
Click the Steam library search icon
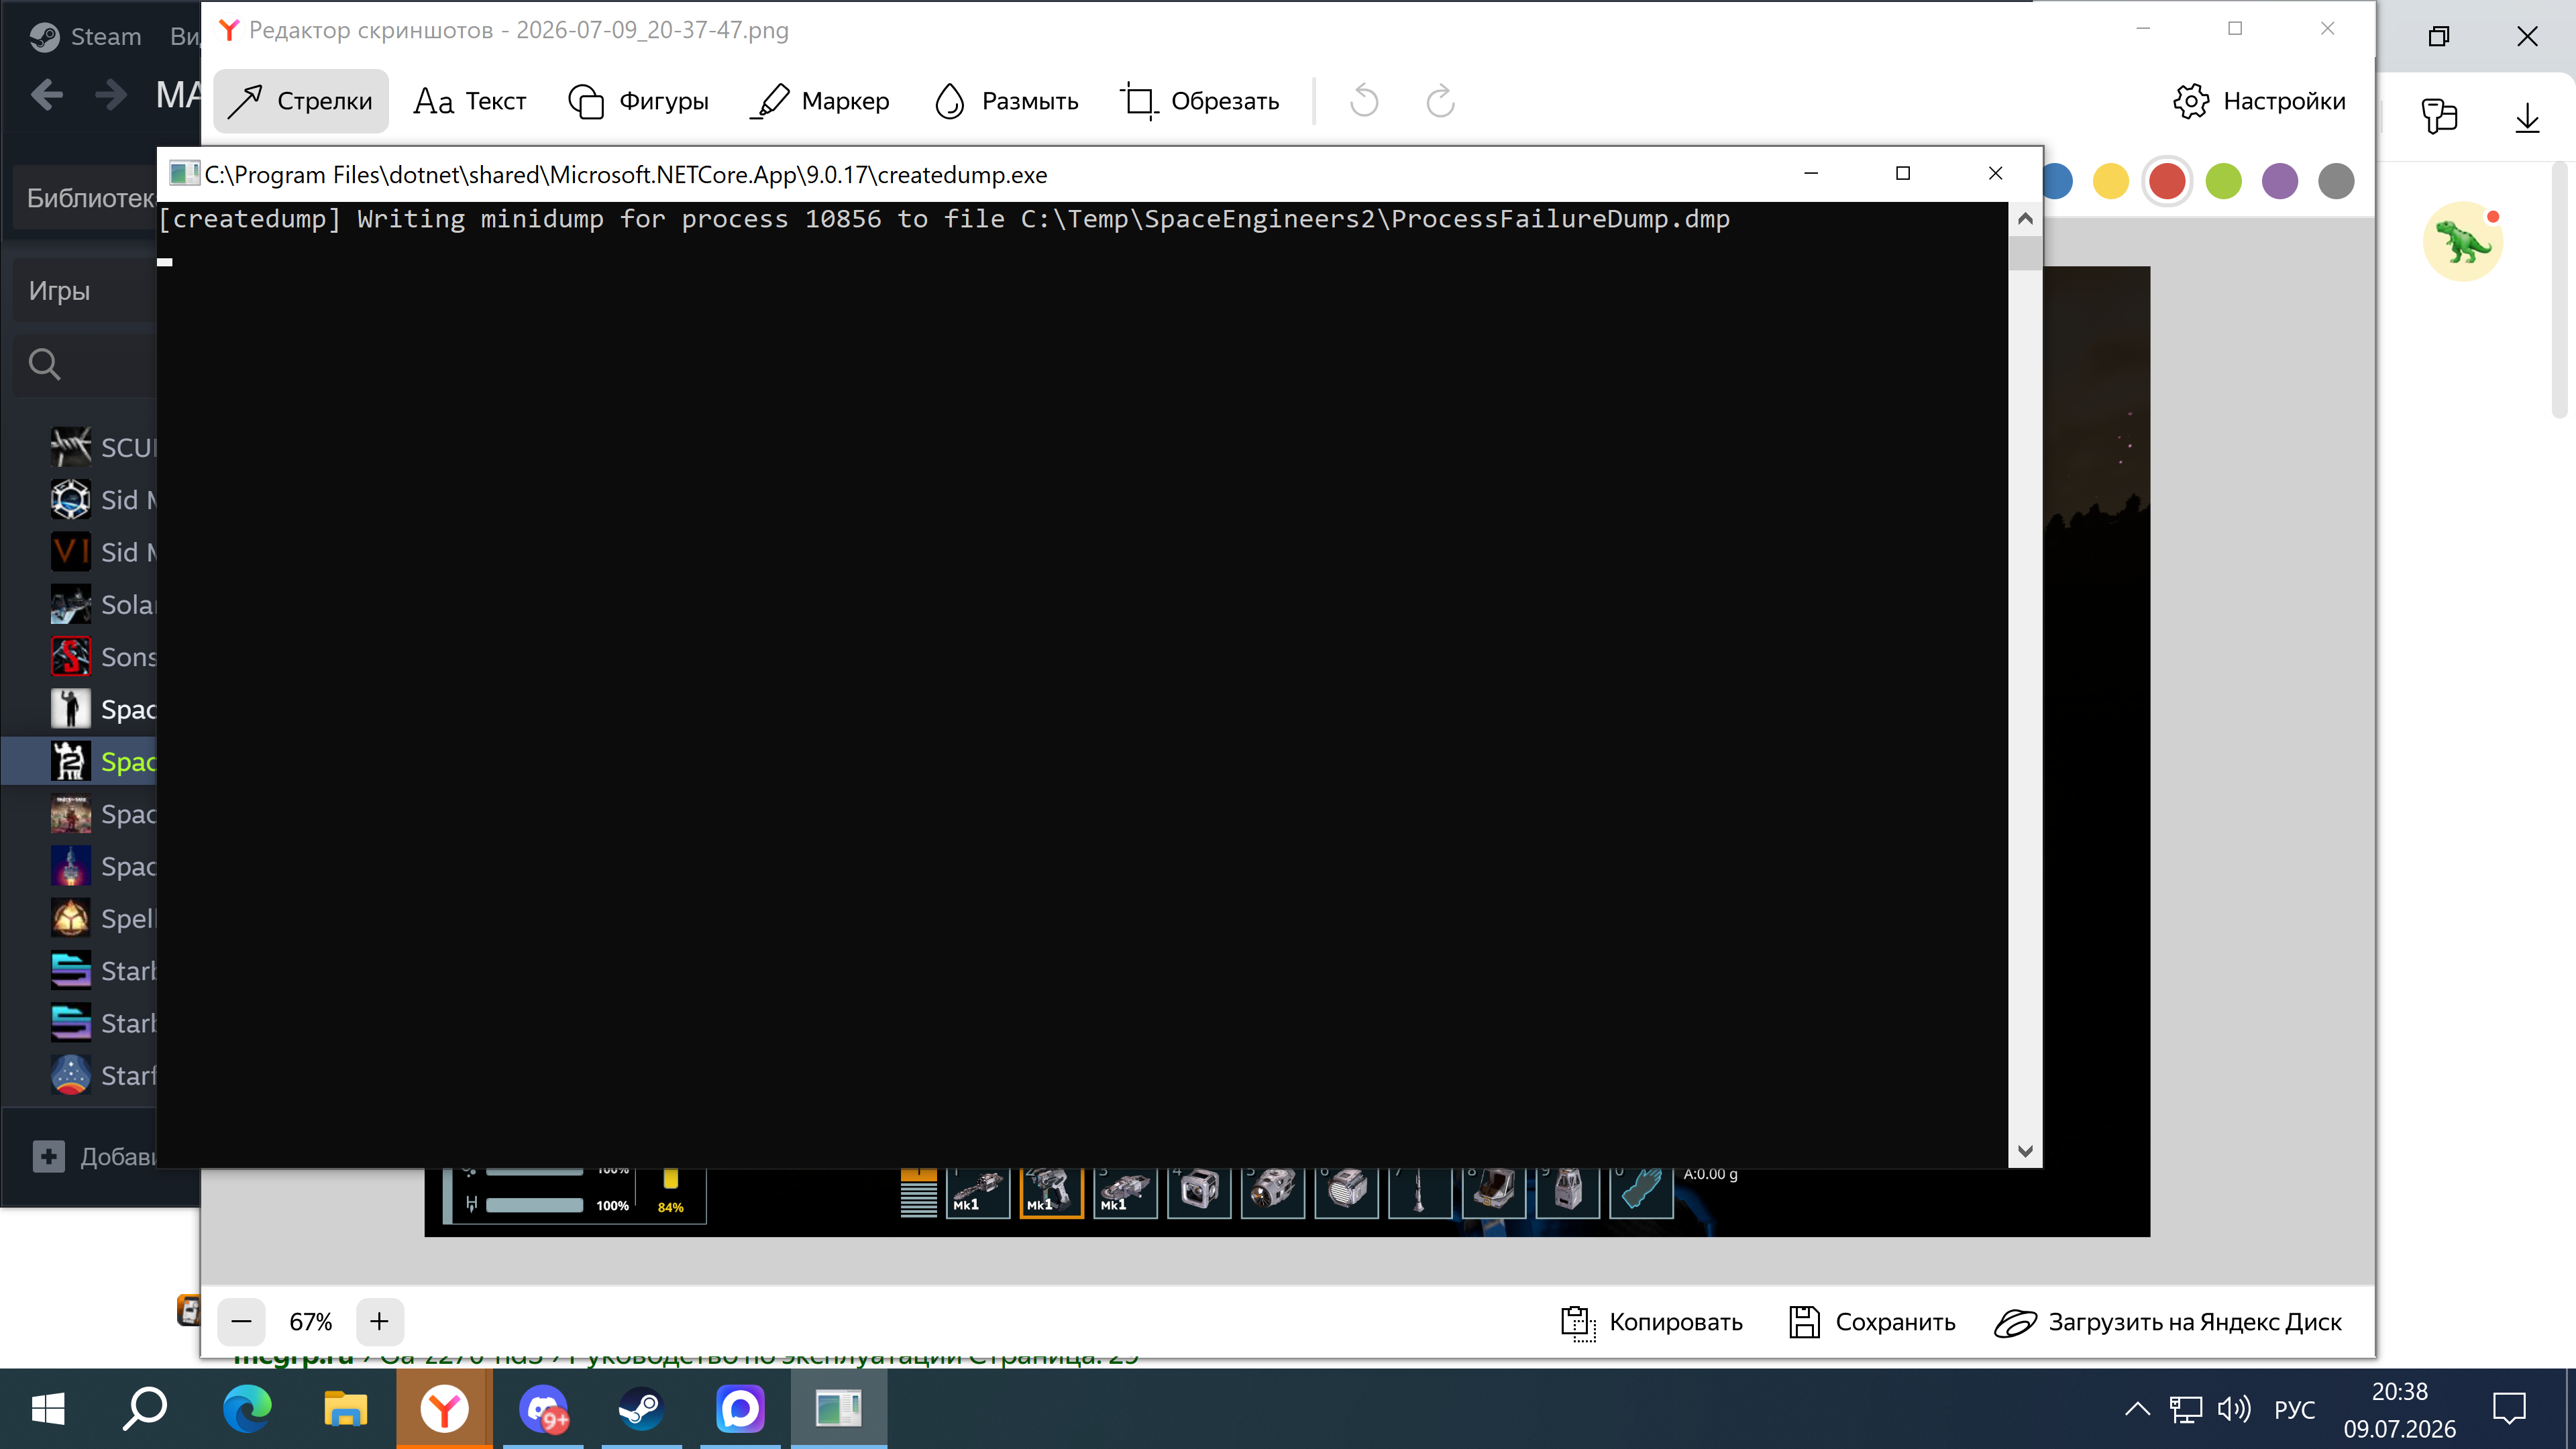(x=44, y=364)
